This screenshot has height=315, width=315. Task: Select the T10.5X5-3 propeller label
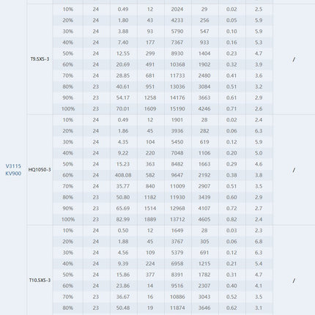tap(40, 281)
